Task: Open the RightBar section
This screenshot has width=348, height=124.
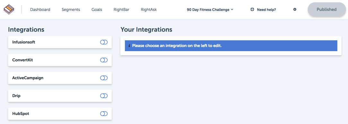Action: pyautogui.click(x=121, y=10)
